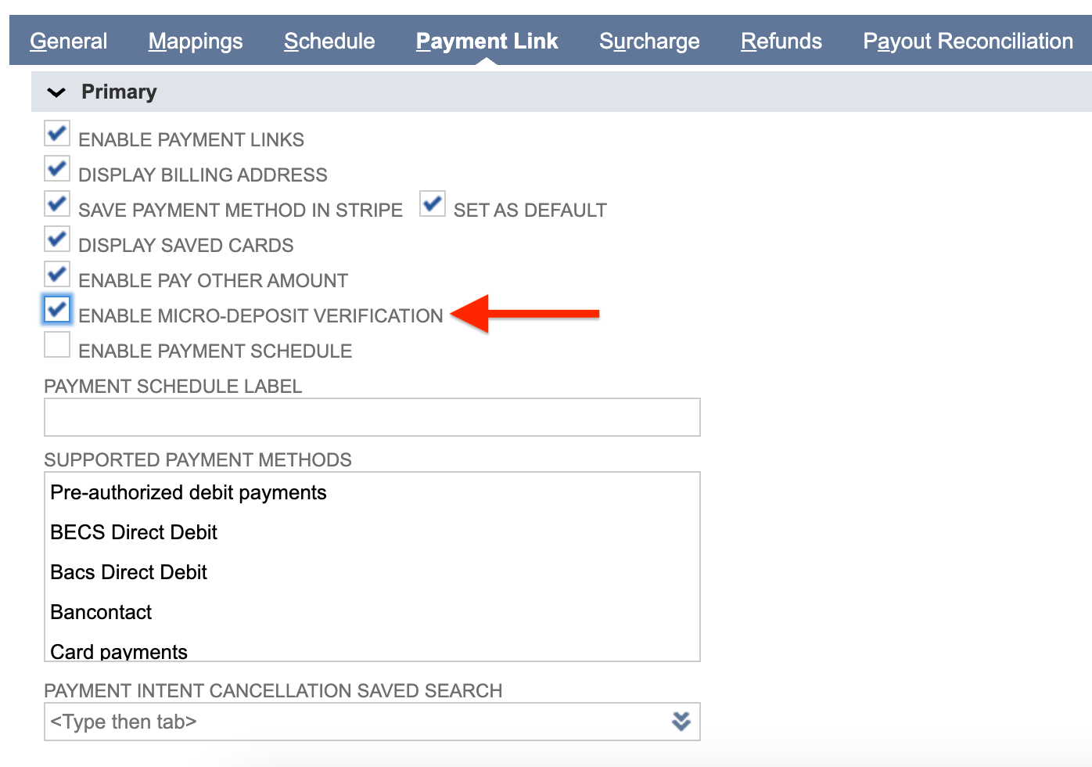Disable DISPLAY BILLING ADDRESS

(56, 168)
